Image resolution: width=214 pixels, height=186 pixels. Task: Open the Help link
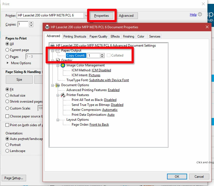193,15
